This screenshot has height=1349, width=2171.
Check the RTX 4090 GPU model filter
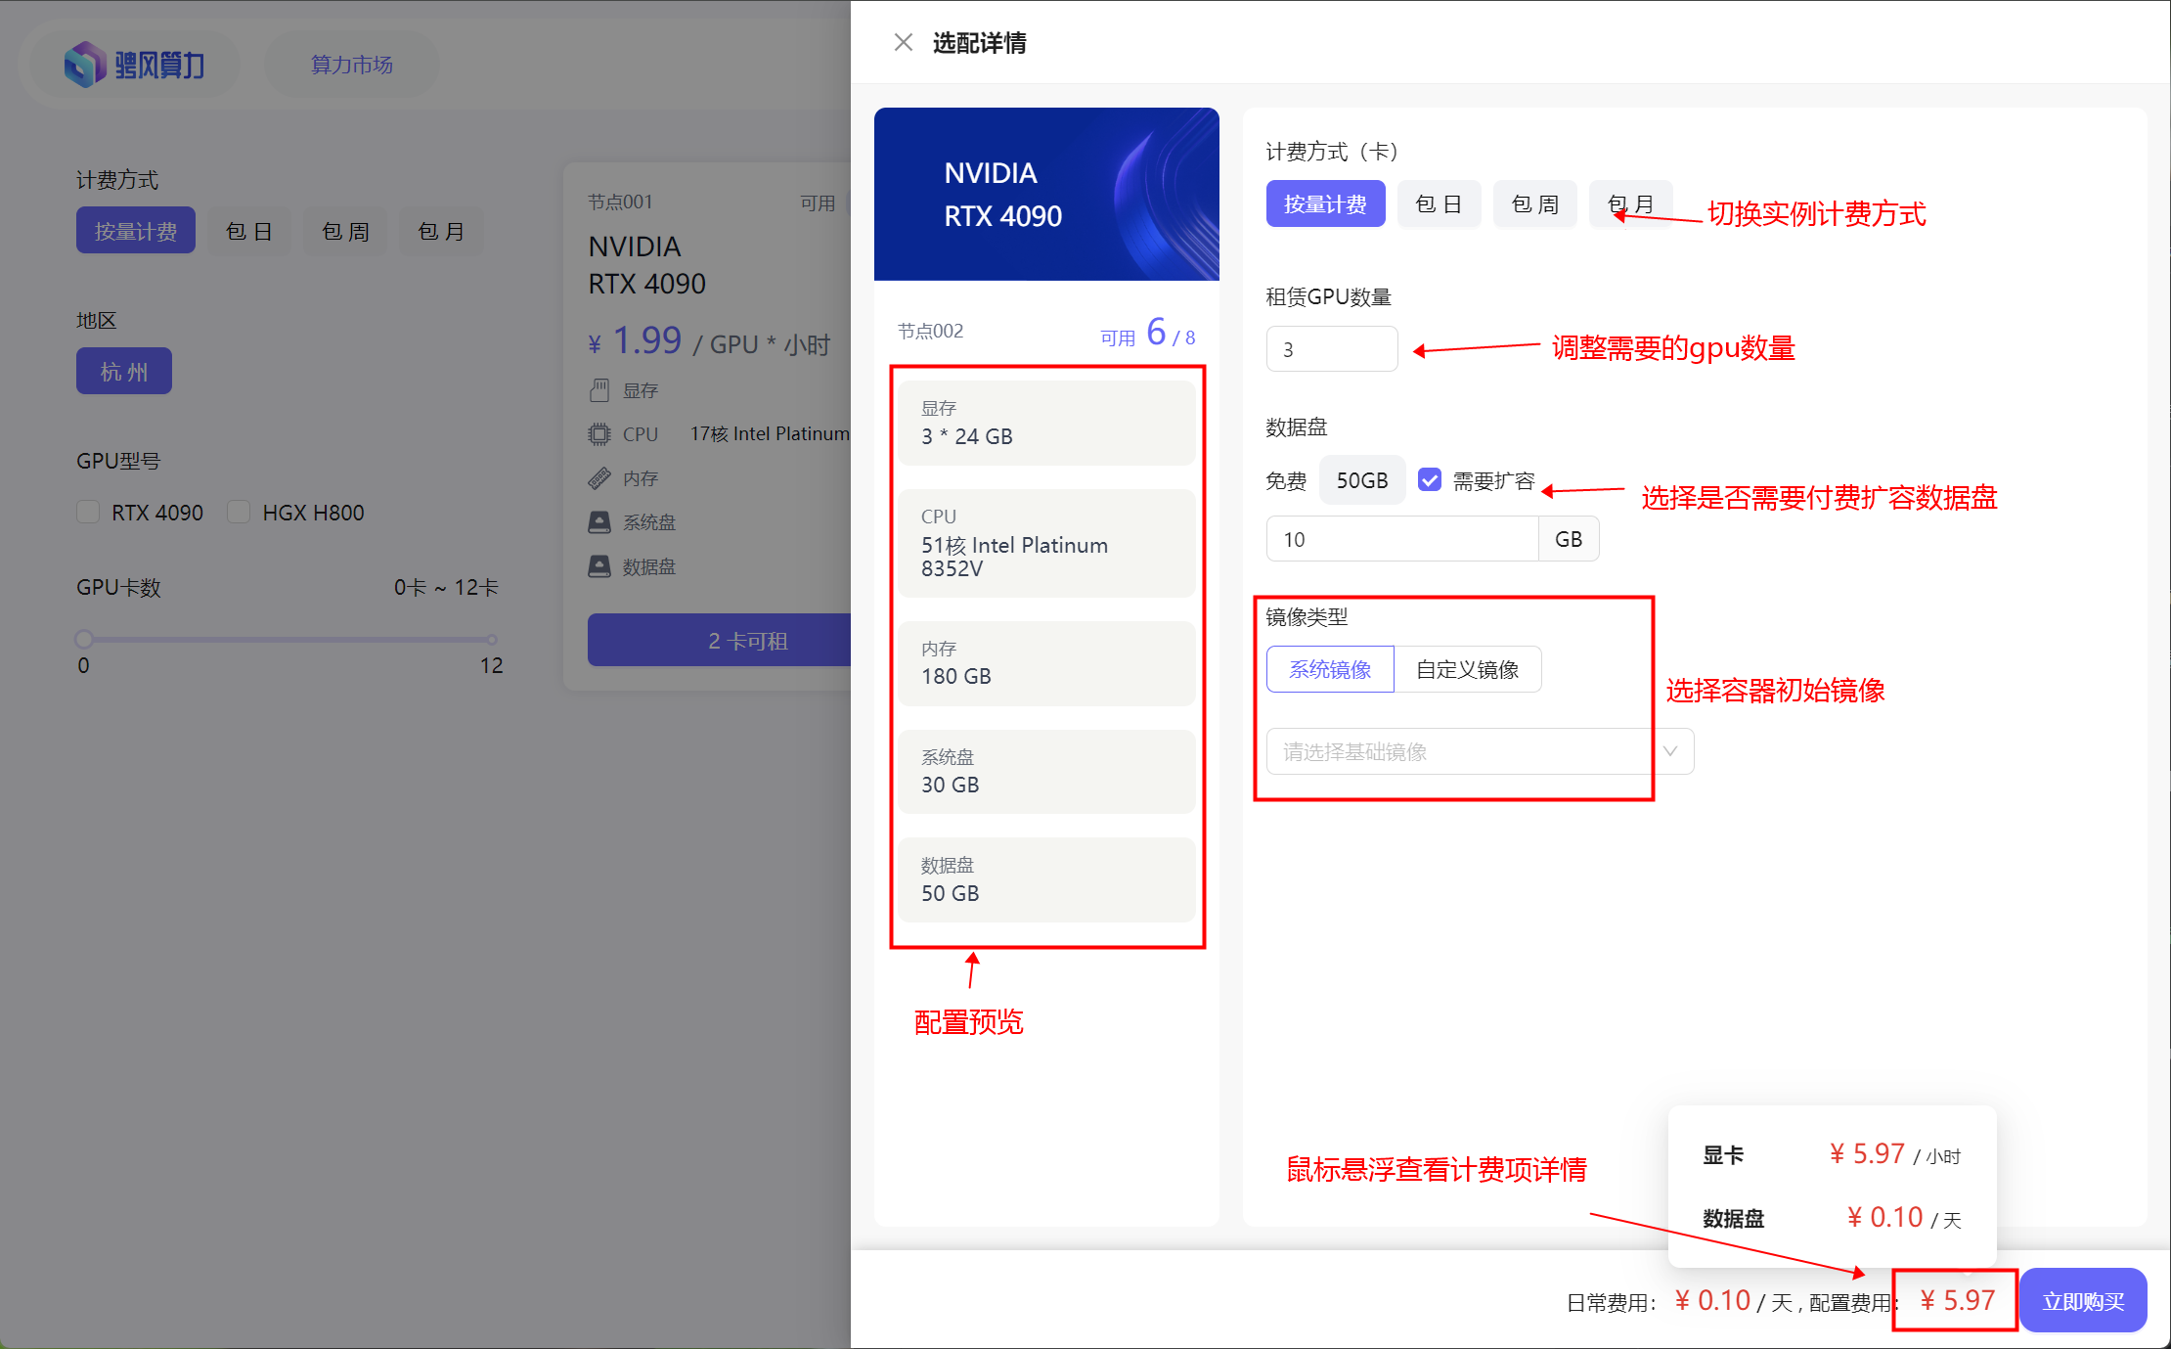coord(88,512)
